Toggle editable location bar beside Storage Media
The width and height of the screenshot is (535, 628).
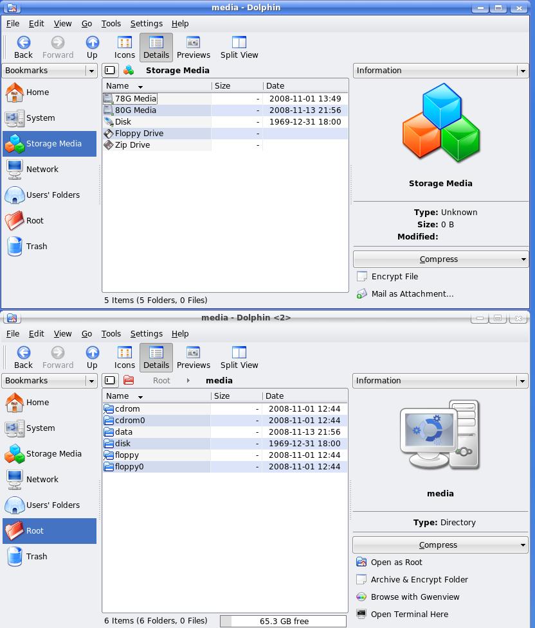(x=110, y=71)
